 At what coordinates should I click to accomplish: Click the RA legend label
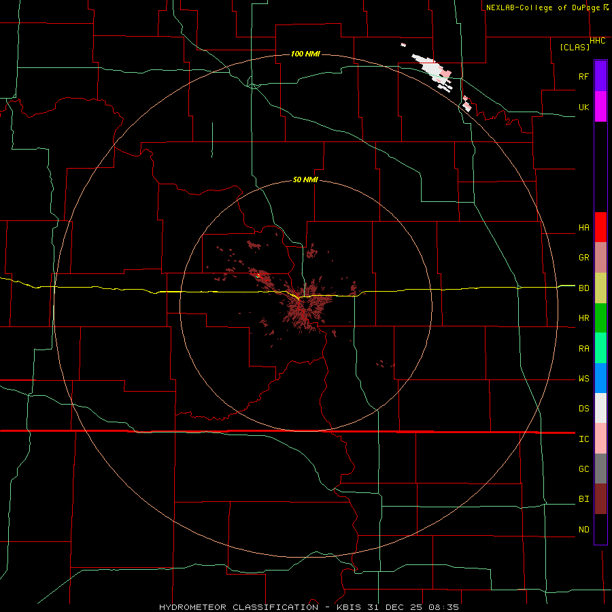(583, 349)
